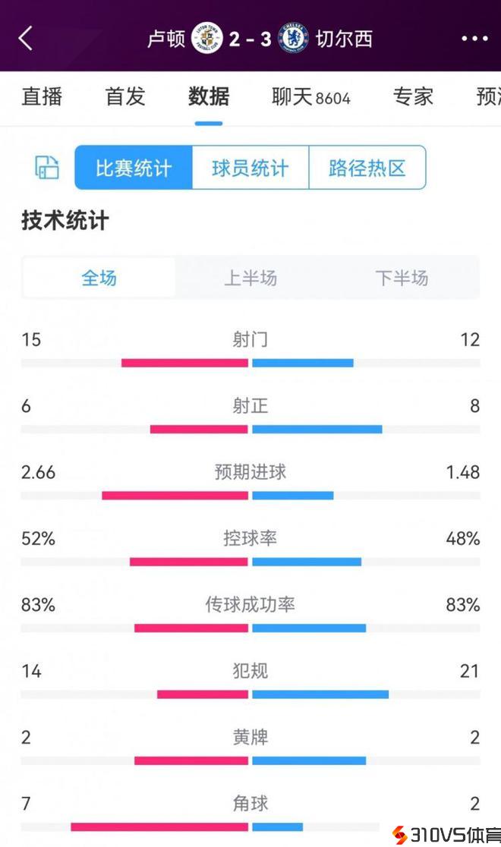This screenshot has height=847, width=501.
Task: Tap the 射门 shots comparison bar
Action: coord(250,363)
